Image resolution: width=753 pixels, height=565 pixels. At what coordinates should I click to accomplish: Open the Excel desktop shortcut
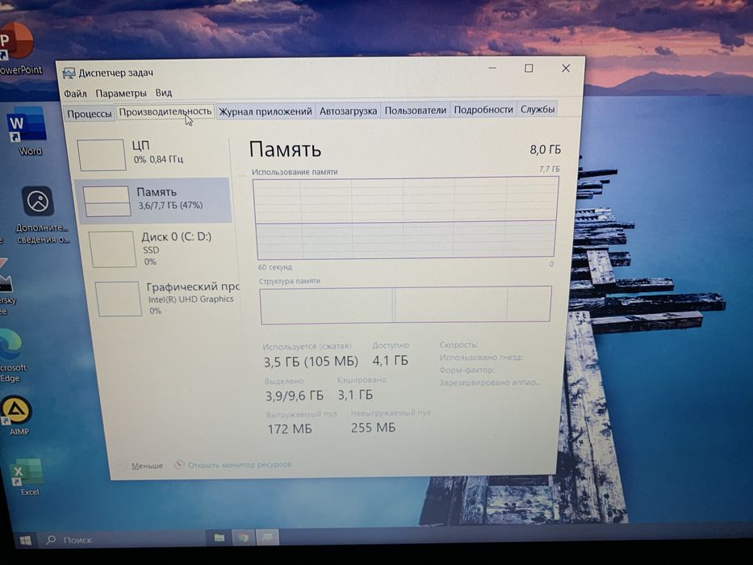28,476
